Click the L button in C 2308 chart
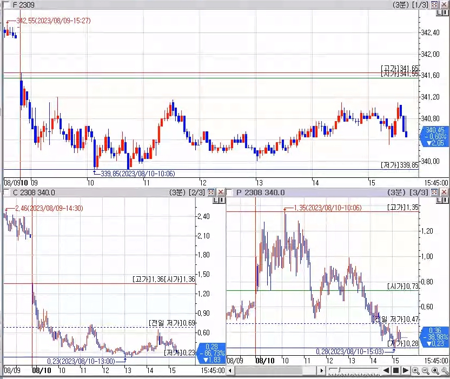Screen dimensions: 450x379 (216, 200)
